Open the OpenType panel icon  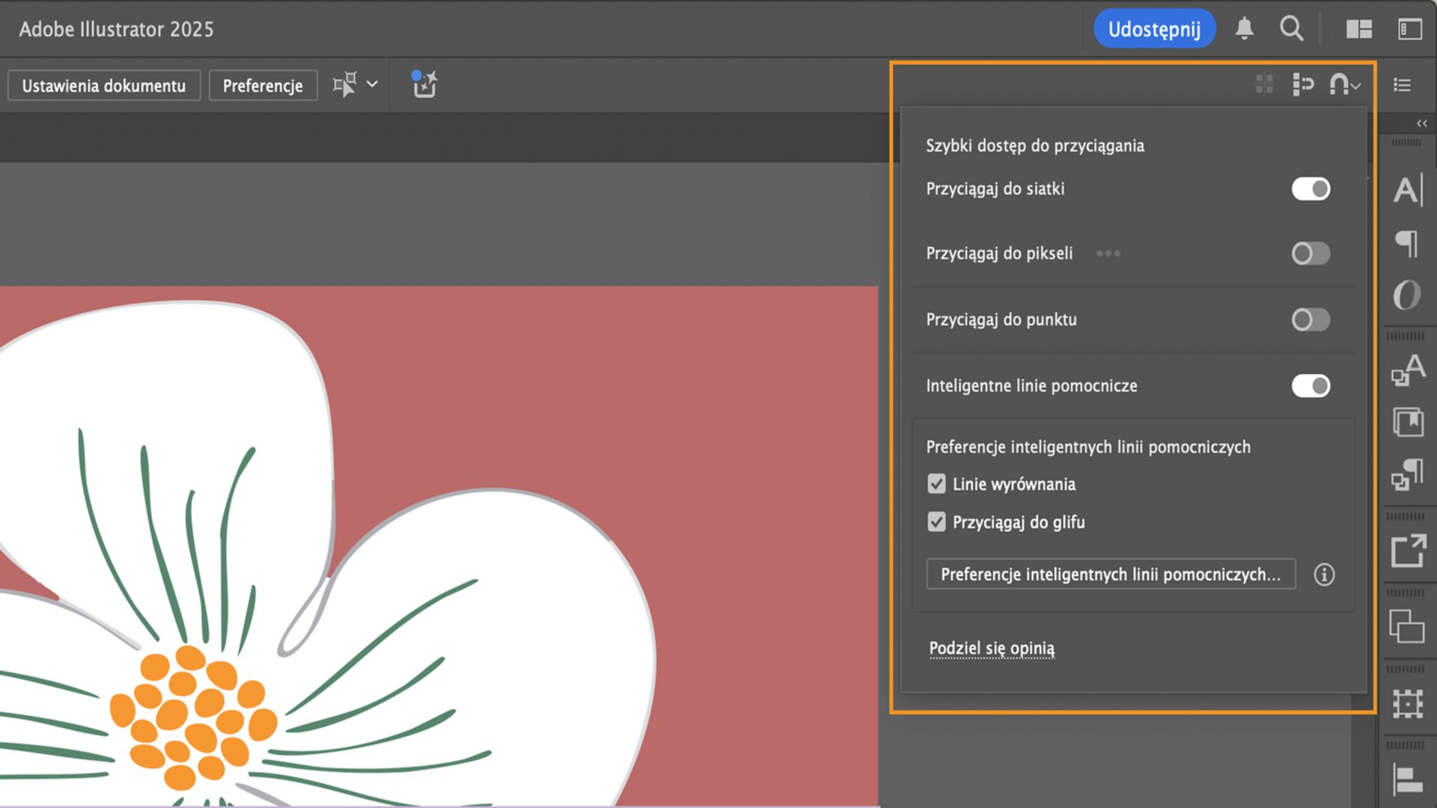(x=1407, y=295)
